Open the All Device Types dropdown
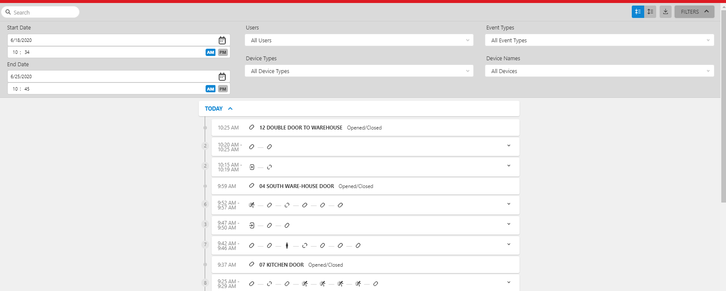 click(x=359, y=71)
